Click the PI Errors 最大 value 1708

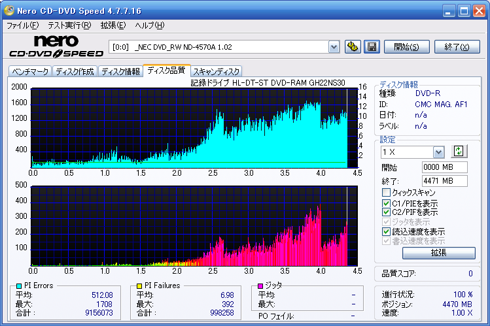tap(104, 304)
